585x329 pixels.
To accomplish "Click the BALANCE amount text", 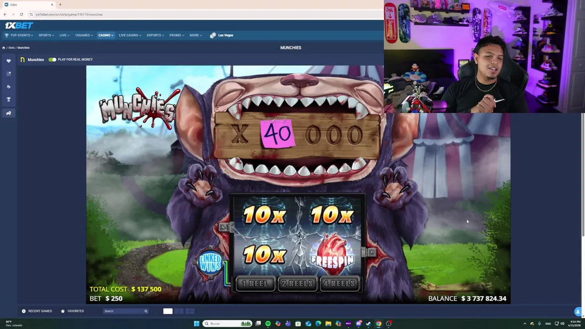I will pyautogui.click(x=484, y=298).
